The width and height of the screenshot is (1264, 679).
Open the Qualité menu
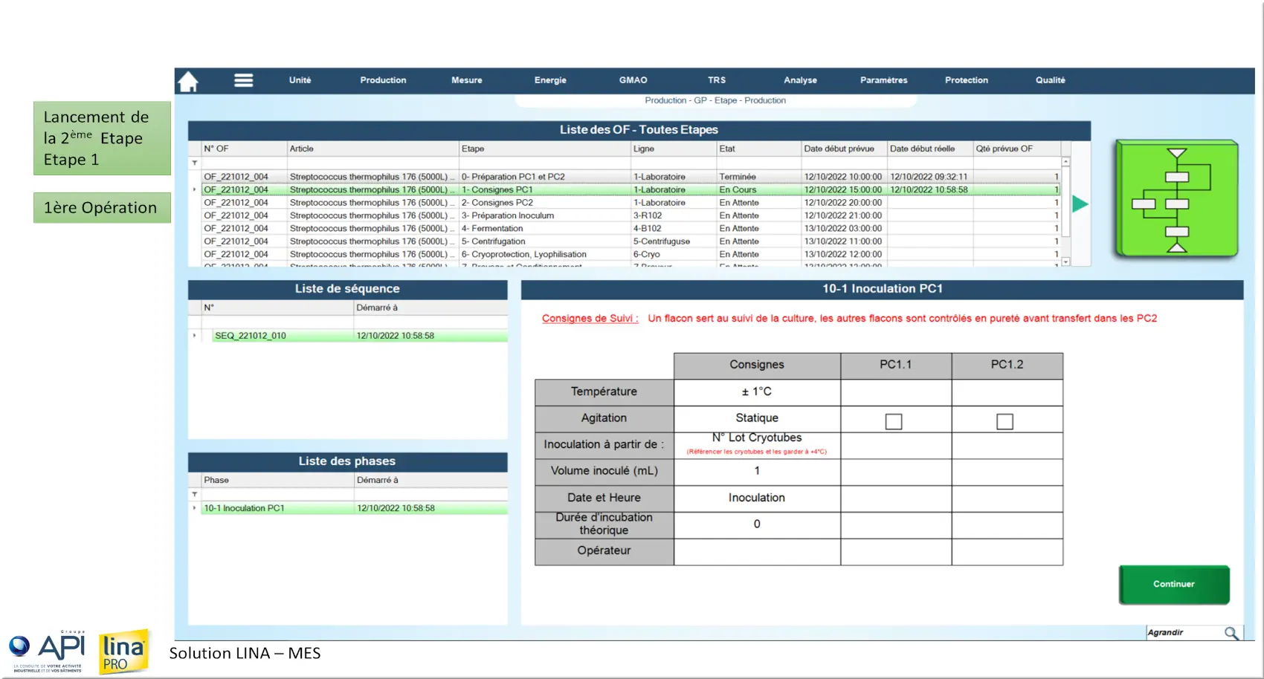(x=1050, y=80)
